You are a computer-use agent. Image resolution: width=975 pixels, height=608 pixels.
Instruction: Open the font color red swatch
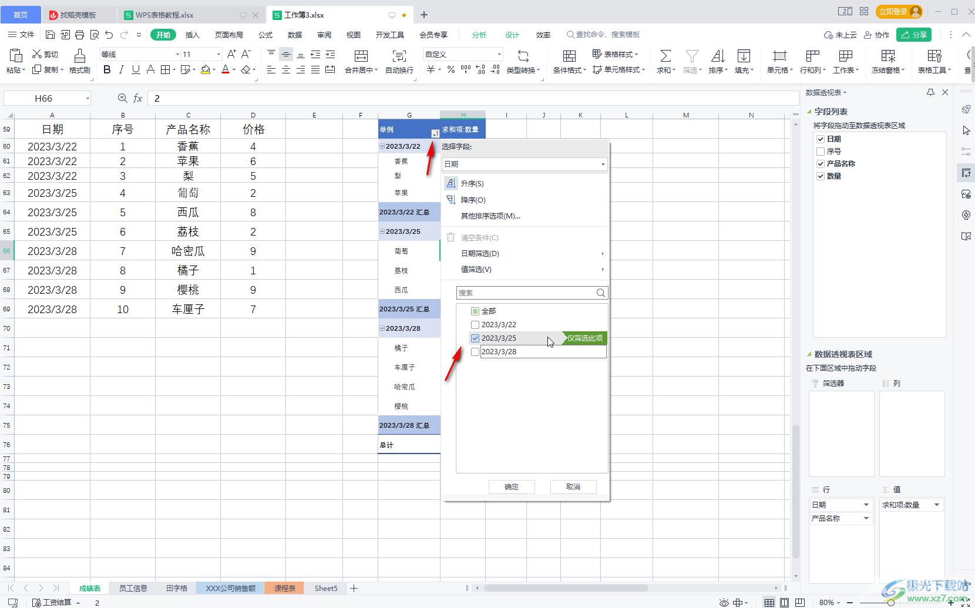[226, 70]
